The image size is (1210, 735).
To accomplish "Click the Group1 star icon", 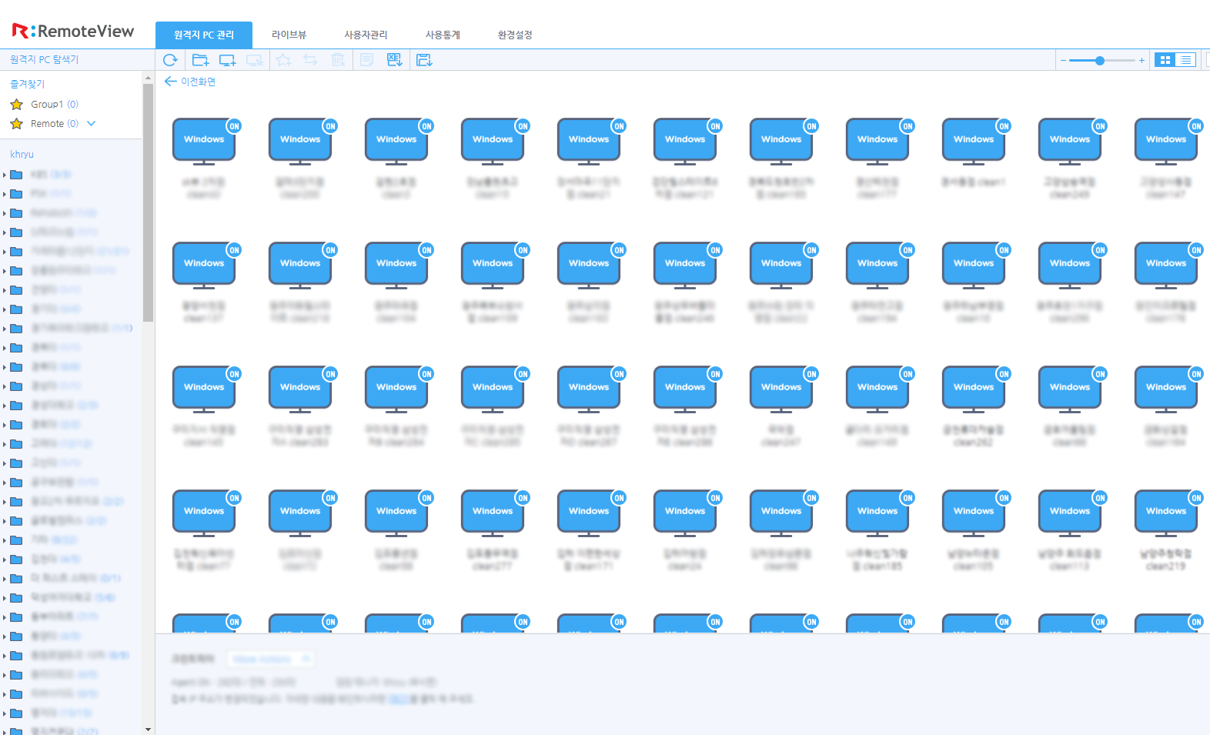I will click(16, 104).
